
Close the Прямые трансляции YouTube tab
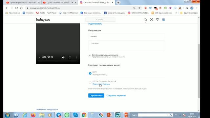[x=39, y=3]
